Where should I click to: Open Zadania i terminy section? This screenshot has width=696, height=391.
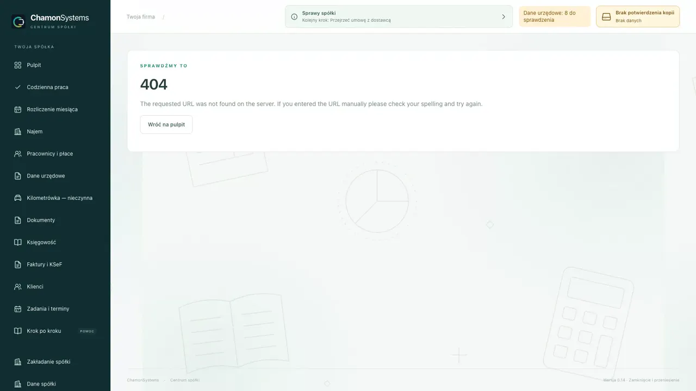[x=55, y=308]
